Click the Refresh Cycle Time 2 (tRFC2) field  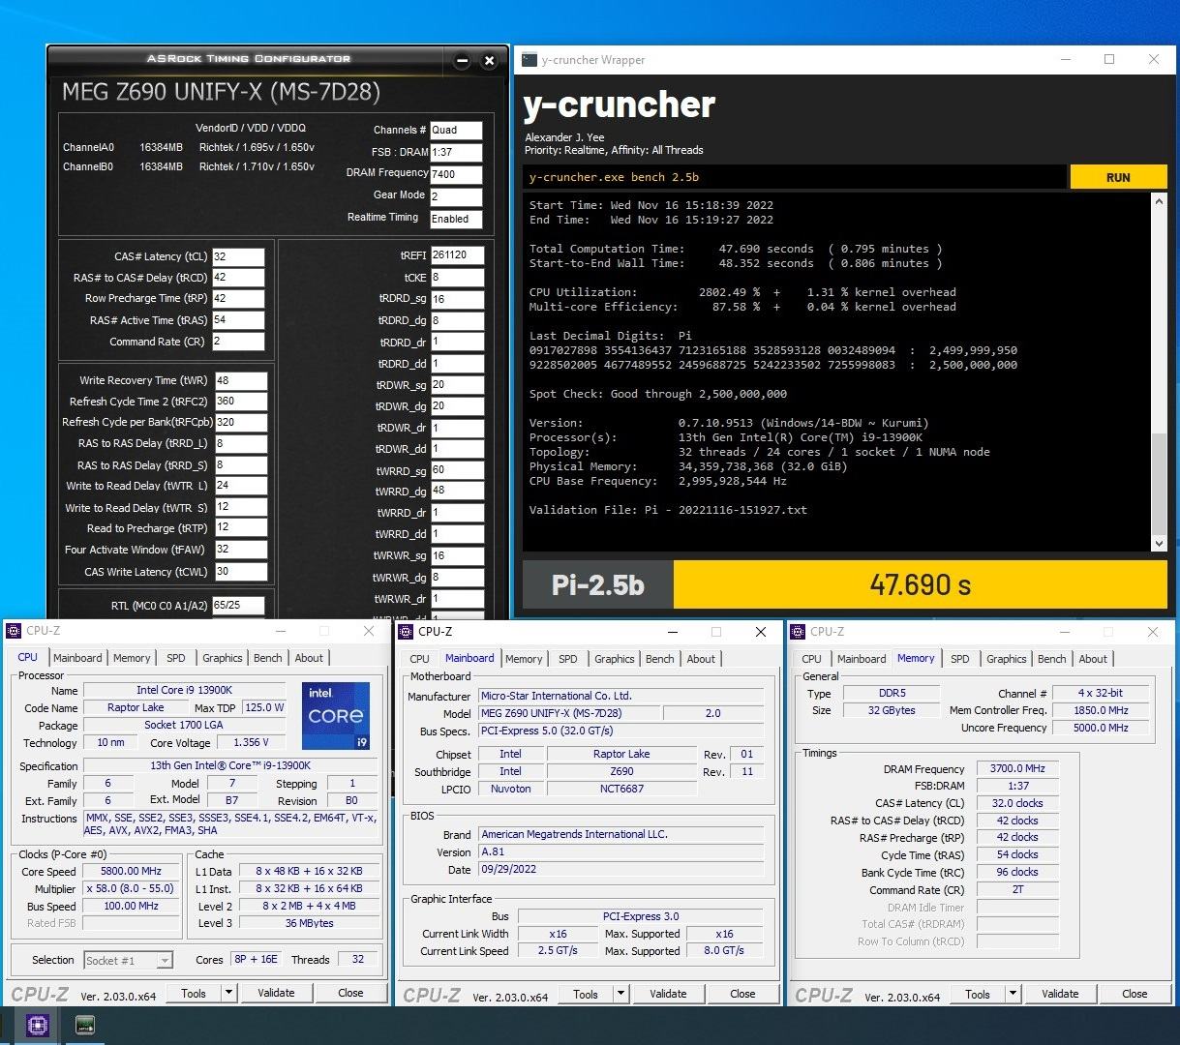(x=240, y=401)
